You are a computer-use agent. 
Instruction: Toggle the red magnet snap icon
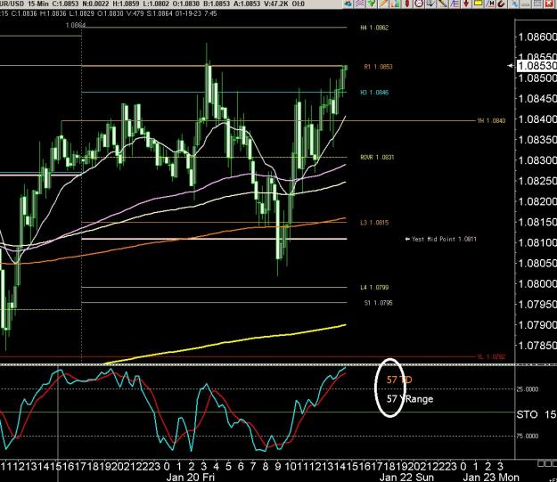[x=502, y=4]
